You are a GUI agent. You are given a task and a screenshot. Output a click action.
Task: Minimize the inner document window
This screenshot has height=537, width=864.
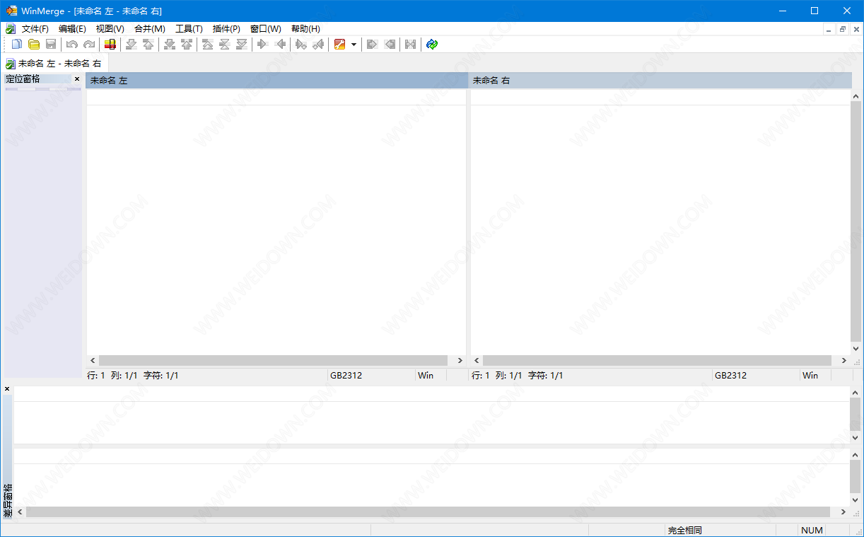point(830,29)
